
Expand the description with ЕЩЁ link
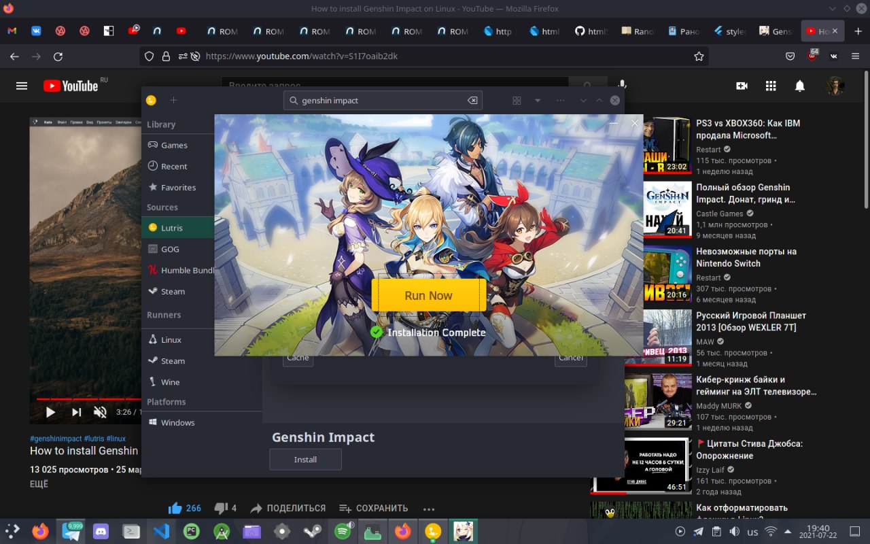pos(39,484)
